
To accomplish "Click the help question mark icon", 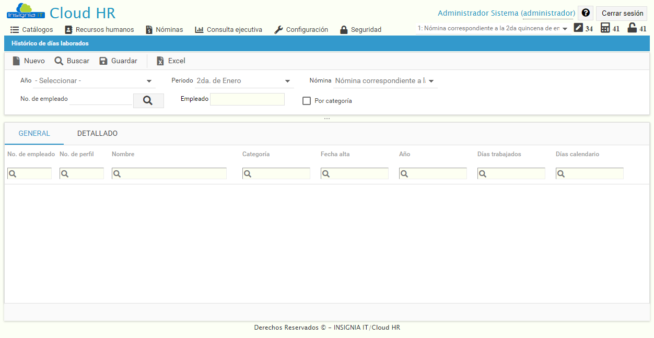I will [x=585, y=13].
